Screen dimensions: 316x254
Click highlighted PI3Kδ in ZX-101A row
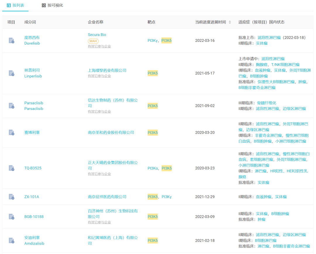pos(152,197)
